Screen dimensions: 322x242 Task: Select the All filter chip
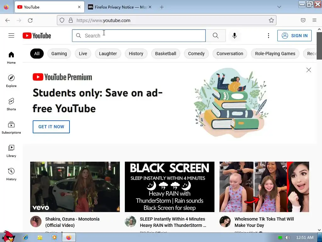(x=37, y=54)
